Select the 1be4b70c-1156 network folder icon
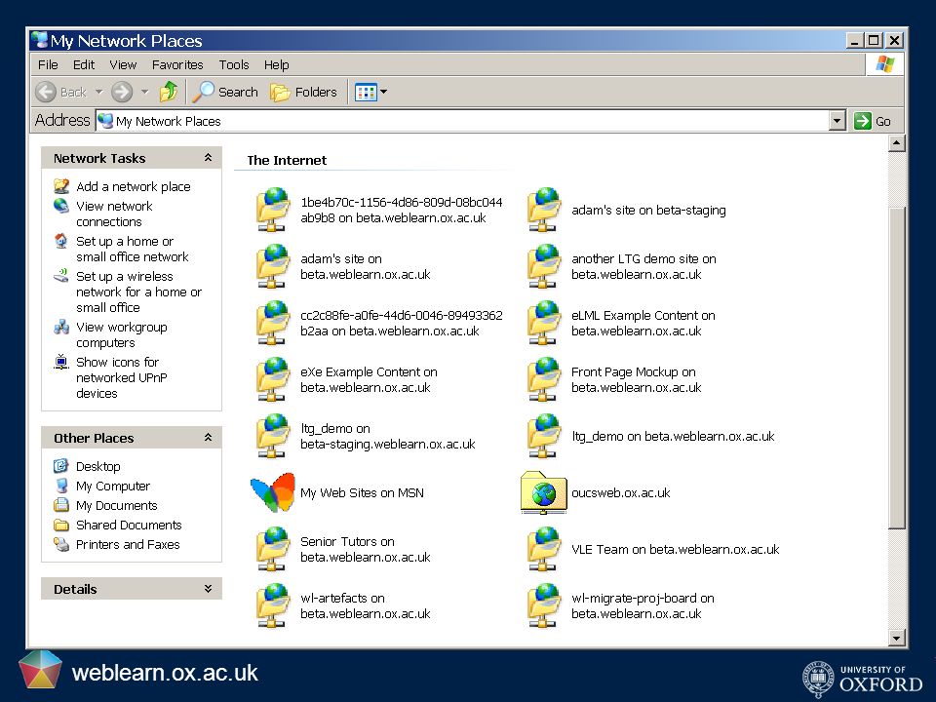The width and height of the screenshot is (936, 702). coord(273,210)
